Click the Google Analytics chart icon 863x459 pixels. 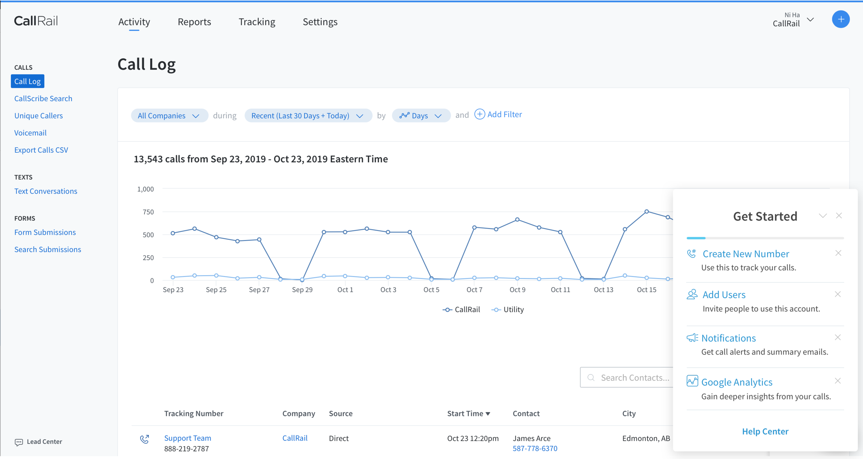pos(692,381)
